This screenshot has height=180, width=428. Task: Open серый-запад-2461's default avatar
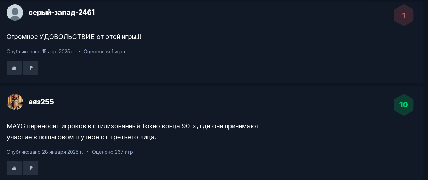coord(15,13)
